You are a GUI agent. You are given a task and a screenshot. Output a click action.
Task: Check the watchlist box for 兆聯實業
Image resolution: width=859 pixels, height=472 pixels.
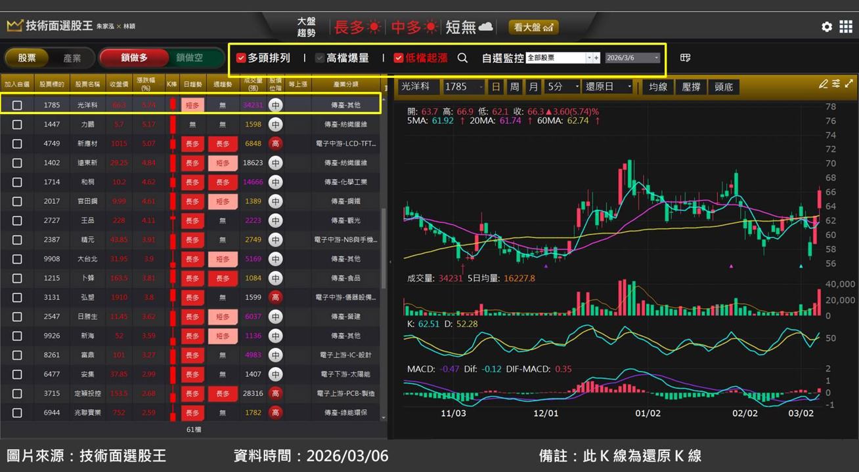(17, 412)
